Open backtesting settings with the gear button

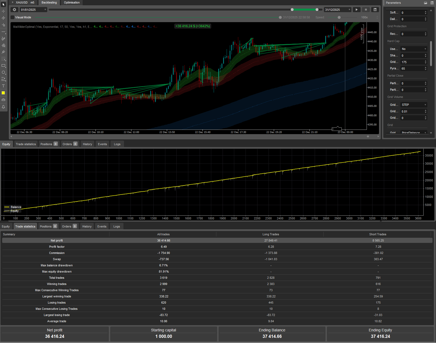15,10
